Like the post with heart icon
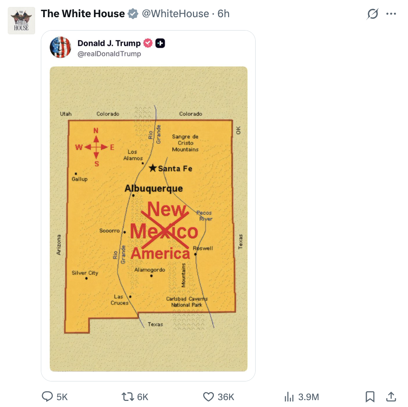The width and height of the screenshot is (408, 407). [209, 397]
